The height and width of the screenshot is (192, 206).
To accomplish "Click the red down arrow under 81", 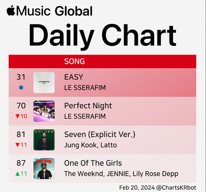I will pos(18,145).
